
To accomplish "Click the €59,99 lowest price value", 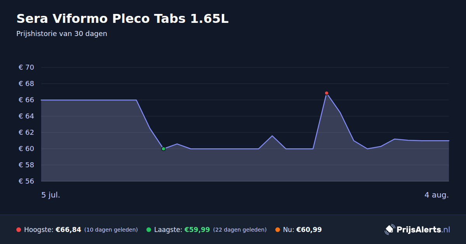I will pyautogui.click(x=197, y=230).
